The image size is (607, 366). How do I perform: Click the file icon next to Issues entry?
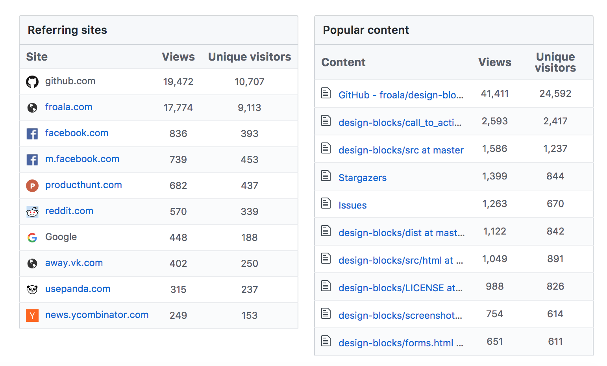[326, 204]
